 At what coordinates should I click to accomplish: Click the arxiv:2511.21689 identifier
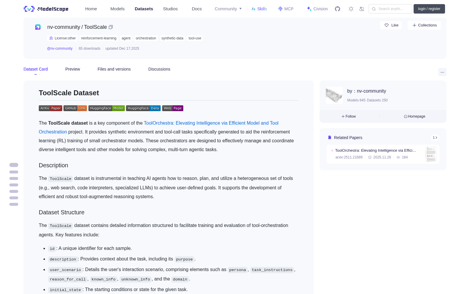coord(349,157)
